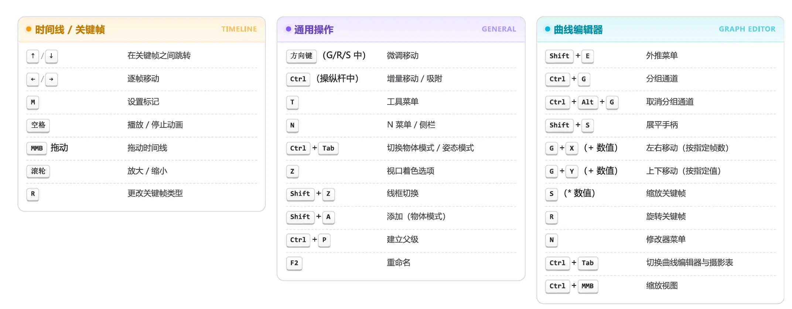
Task: Click the "GENERAL" label
Action: [499, 29]
